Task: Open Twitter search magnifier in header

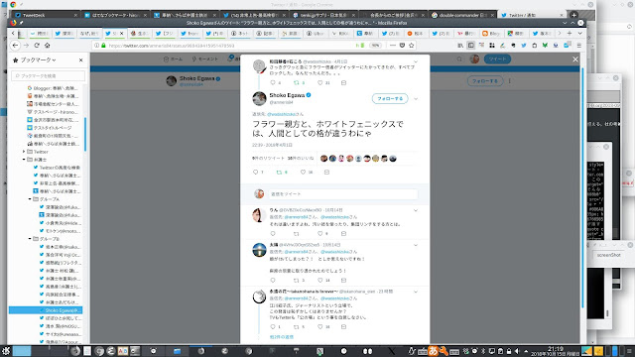Action: [459, 59]
